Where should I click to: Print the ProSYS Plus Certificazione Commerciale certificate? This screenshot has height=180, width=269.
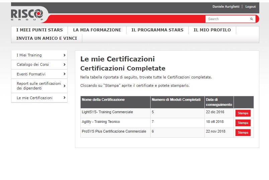(243, 133)
